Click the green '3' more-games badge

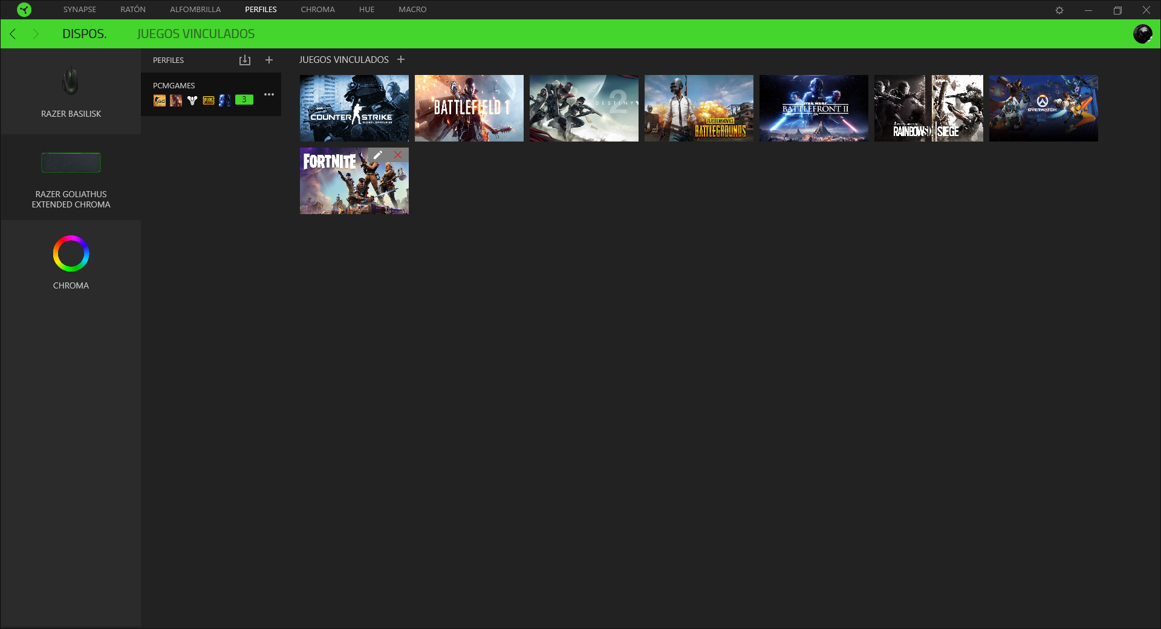click(244, 100)
